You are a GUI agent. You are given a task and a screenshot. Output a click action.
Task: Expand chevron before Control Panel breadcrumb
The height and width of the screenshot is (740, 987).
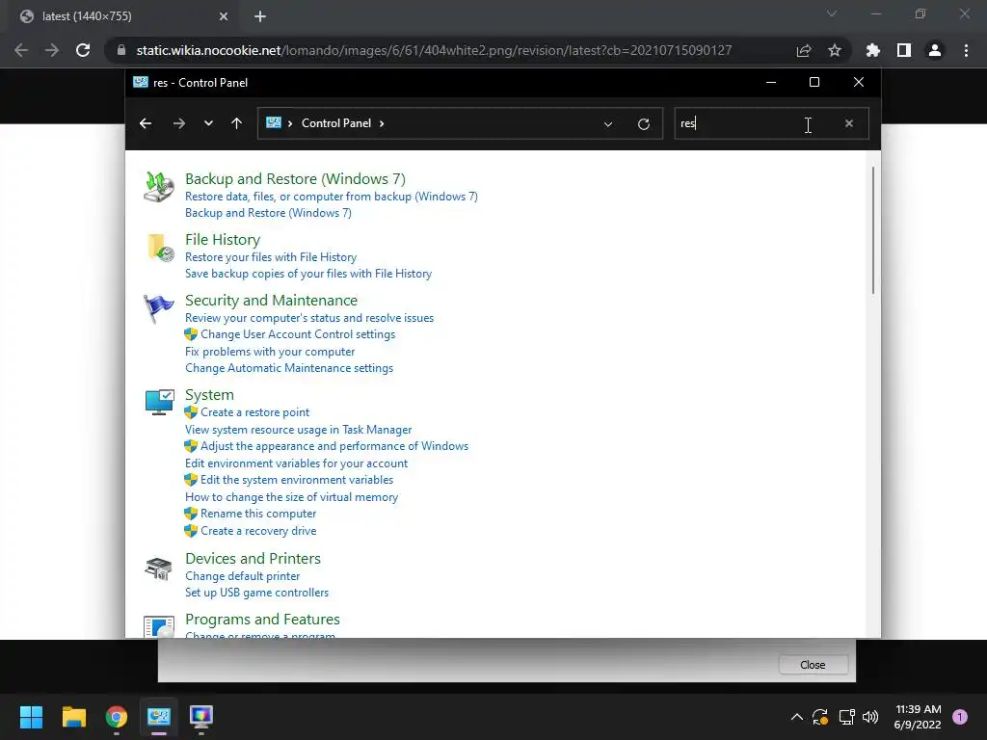[x=290, y=123]
